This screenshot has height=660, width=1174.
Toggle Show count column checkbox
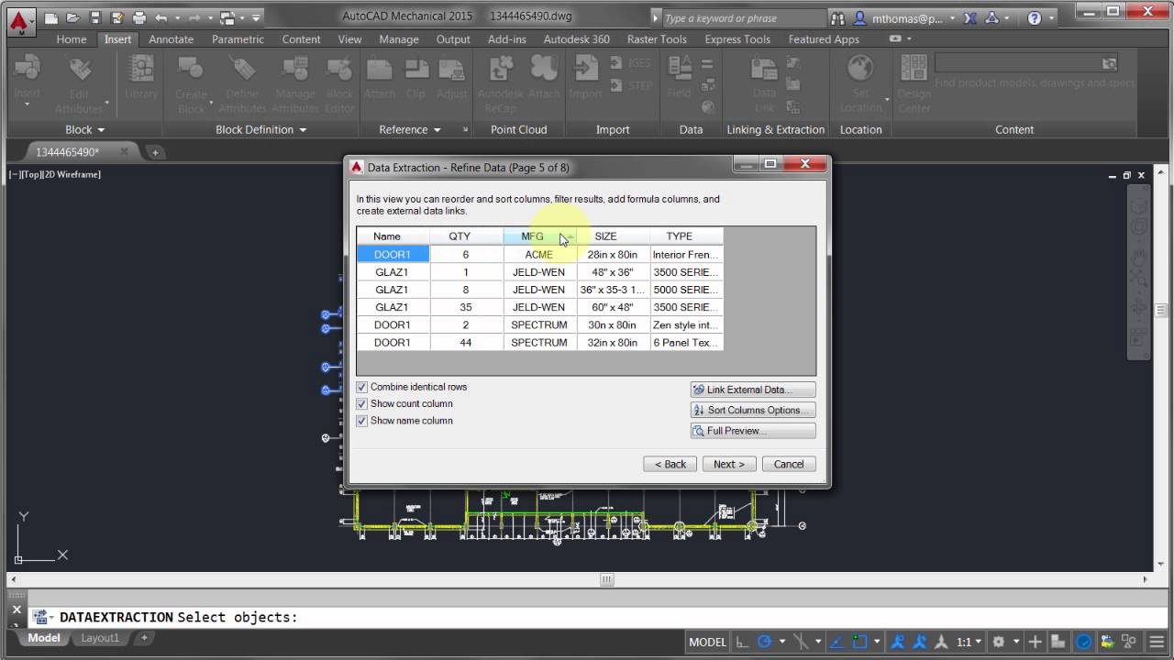(361, 403)
